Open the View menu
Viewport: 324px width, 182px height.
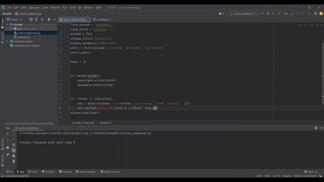[x=23, y=8]
